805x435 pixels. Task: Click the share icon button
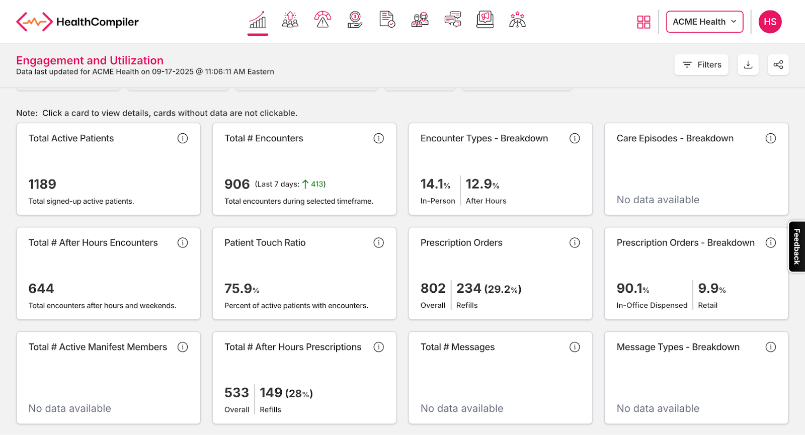[x=778, y=65]
